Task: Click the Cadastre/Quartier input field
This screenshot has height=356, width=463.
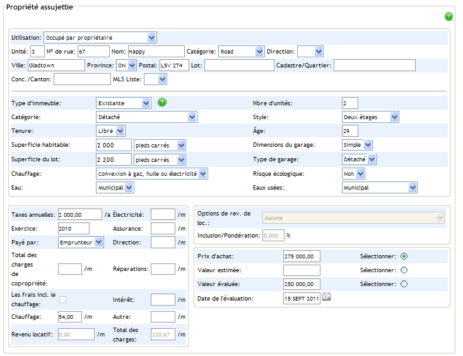Action: (375, 66)
